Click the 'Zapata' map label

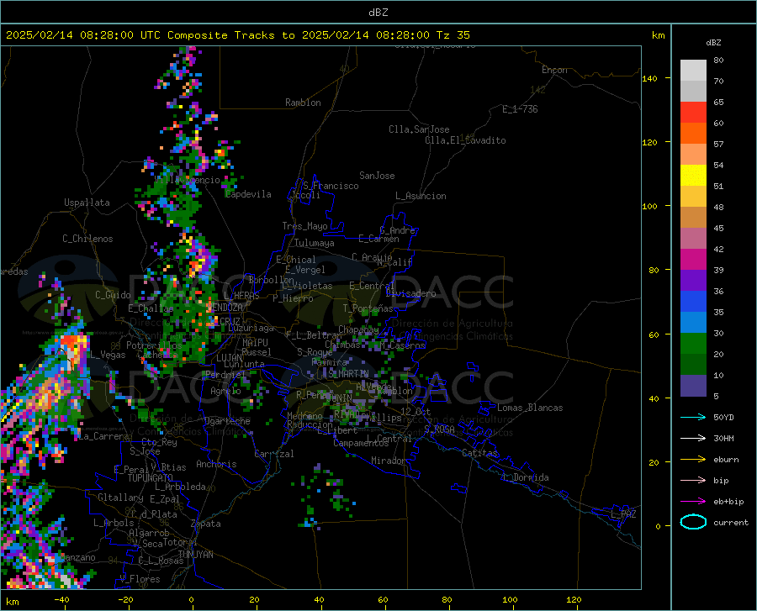coord(206,524)
